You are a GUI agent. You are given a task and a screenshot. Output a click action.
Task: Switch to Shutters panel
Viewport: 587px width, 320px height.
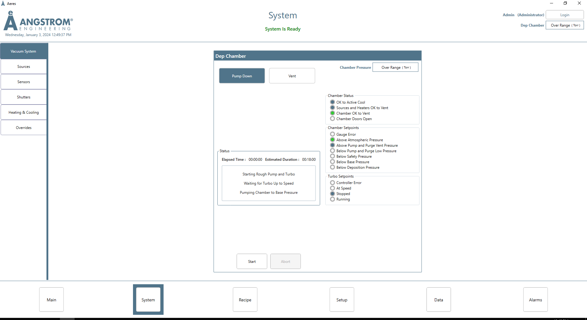tap(24, 97)
